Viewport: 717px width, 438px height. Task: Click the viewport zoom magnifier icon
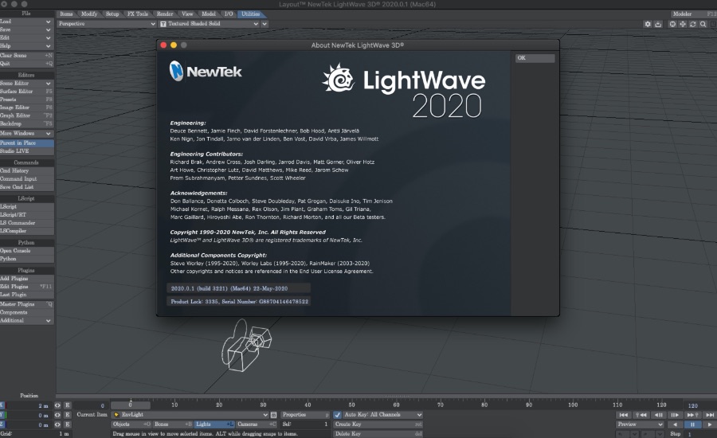point(703,24)
